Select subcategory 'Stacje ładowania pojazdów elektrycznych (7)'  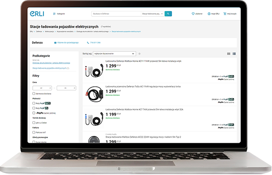(x=51, y=68)
